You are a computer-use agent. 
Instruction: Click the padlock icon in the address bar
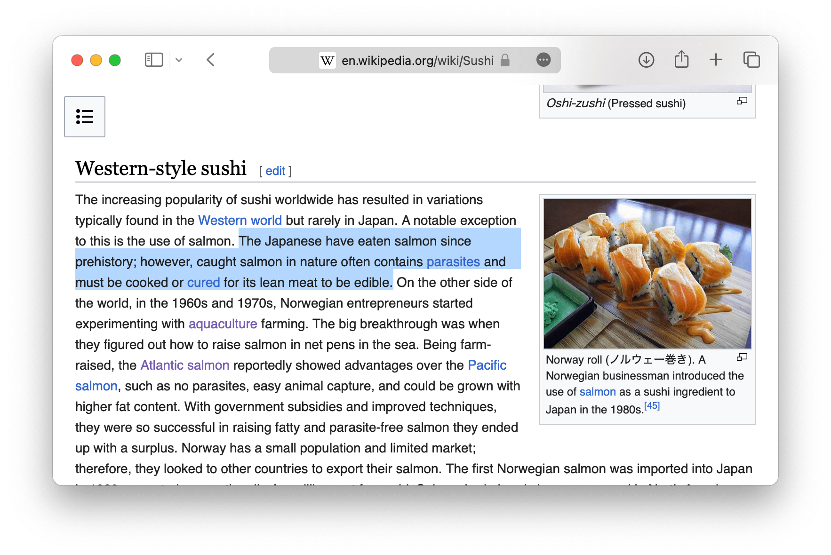point(506,60)
